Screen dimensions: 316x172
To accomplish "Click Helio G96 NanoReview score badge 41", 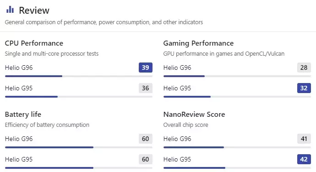I will 304,139.
